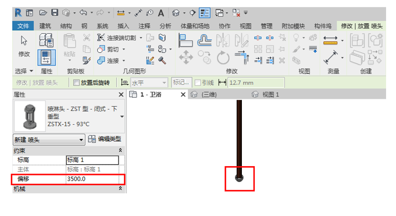The height and width of the screenshot is (216, 396).
Task: Undo the last action arrow icon
Action: (83, 13)
